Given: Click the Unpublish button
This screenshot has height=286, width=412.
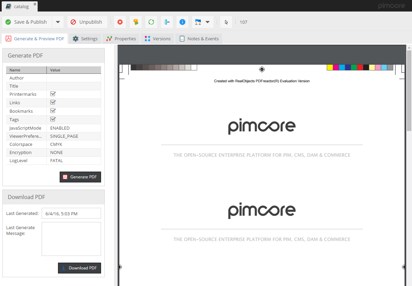Looking at the screenshot, I should 87,22.
